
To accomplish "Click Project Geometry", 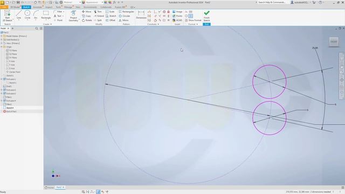I will point(73,16).
